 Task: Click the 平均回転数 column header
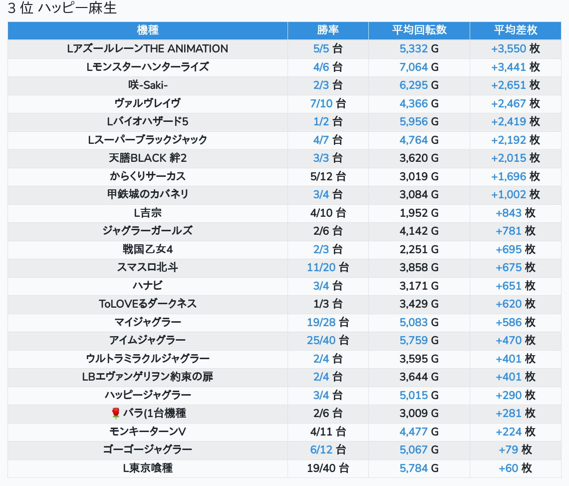click(x=419, y=30)
